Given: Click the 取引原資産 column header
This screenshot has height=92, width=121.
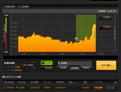Looking at the screenshot, I should tap(9, 82).
